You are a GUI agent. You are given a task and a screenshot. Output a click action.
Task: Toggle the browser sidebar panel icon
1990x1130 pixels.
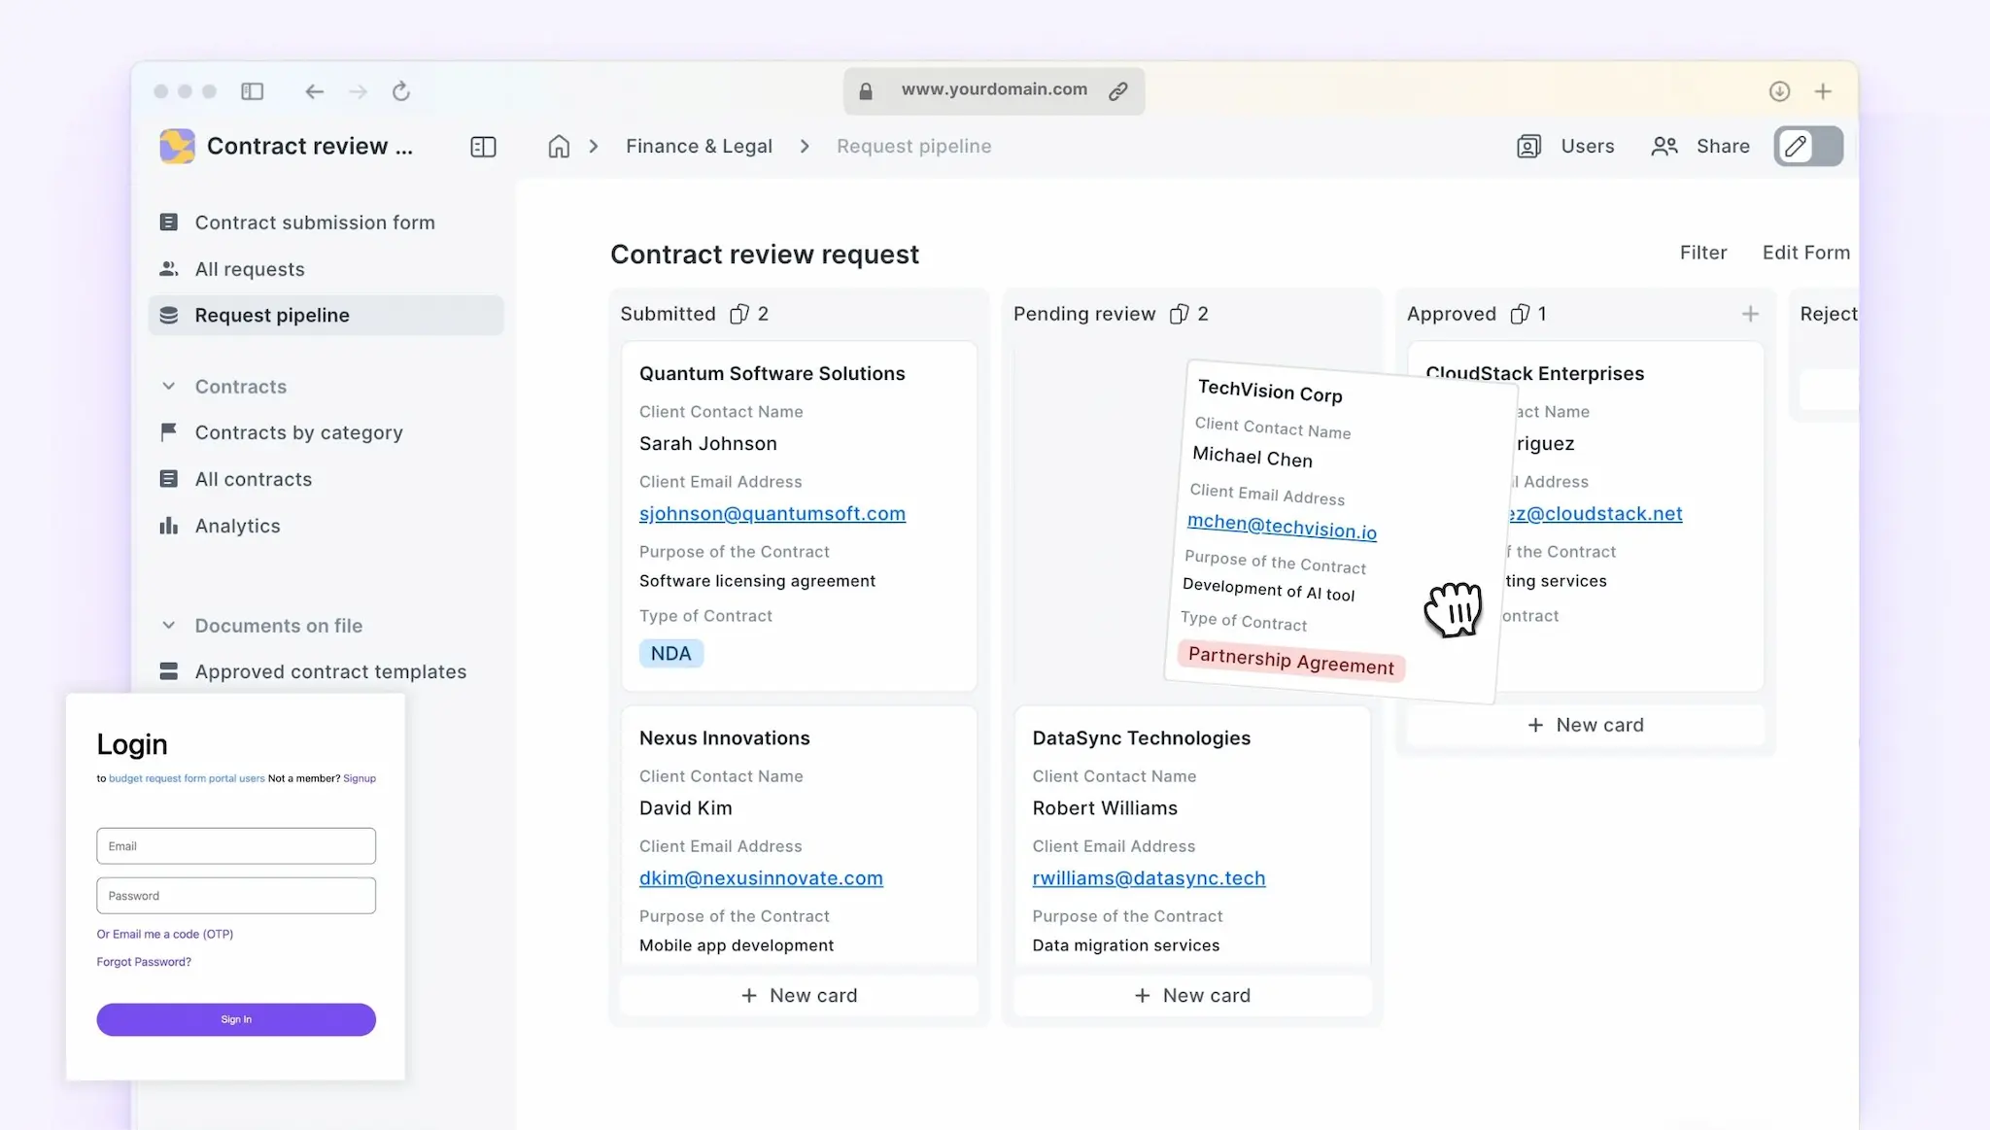(x=253, y=91)
